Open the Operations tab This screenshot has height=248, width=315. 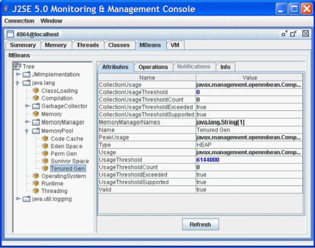pos(153,67)
